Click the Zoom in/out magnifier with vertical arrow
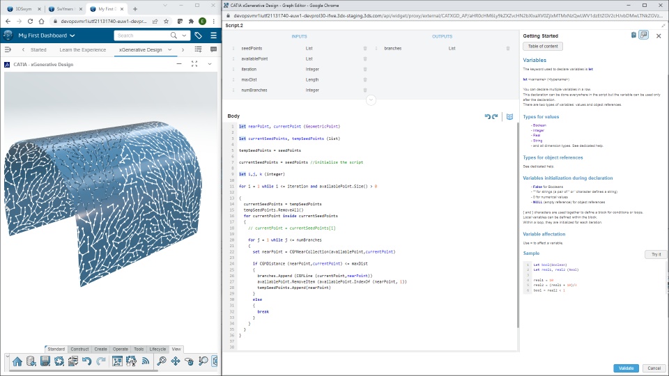669x376 pixels. point(203,361)
